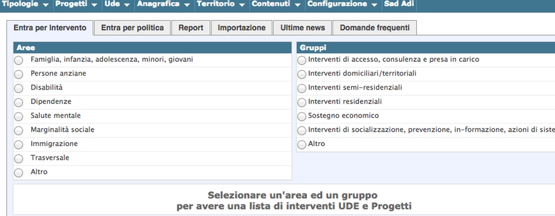Click the Gruppi panel header
The height and width of the screenshot is (216, 555).
point(425,48)
